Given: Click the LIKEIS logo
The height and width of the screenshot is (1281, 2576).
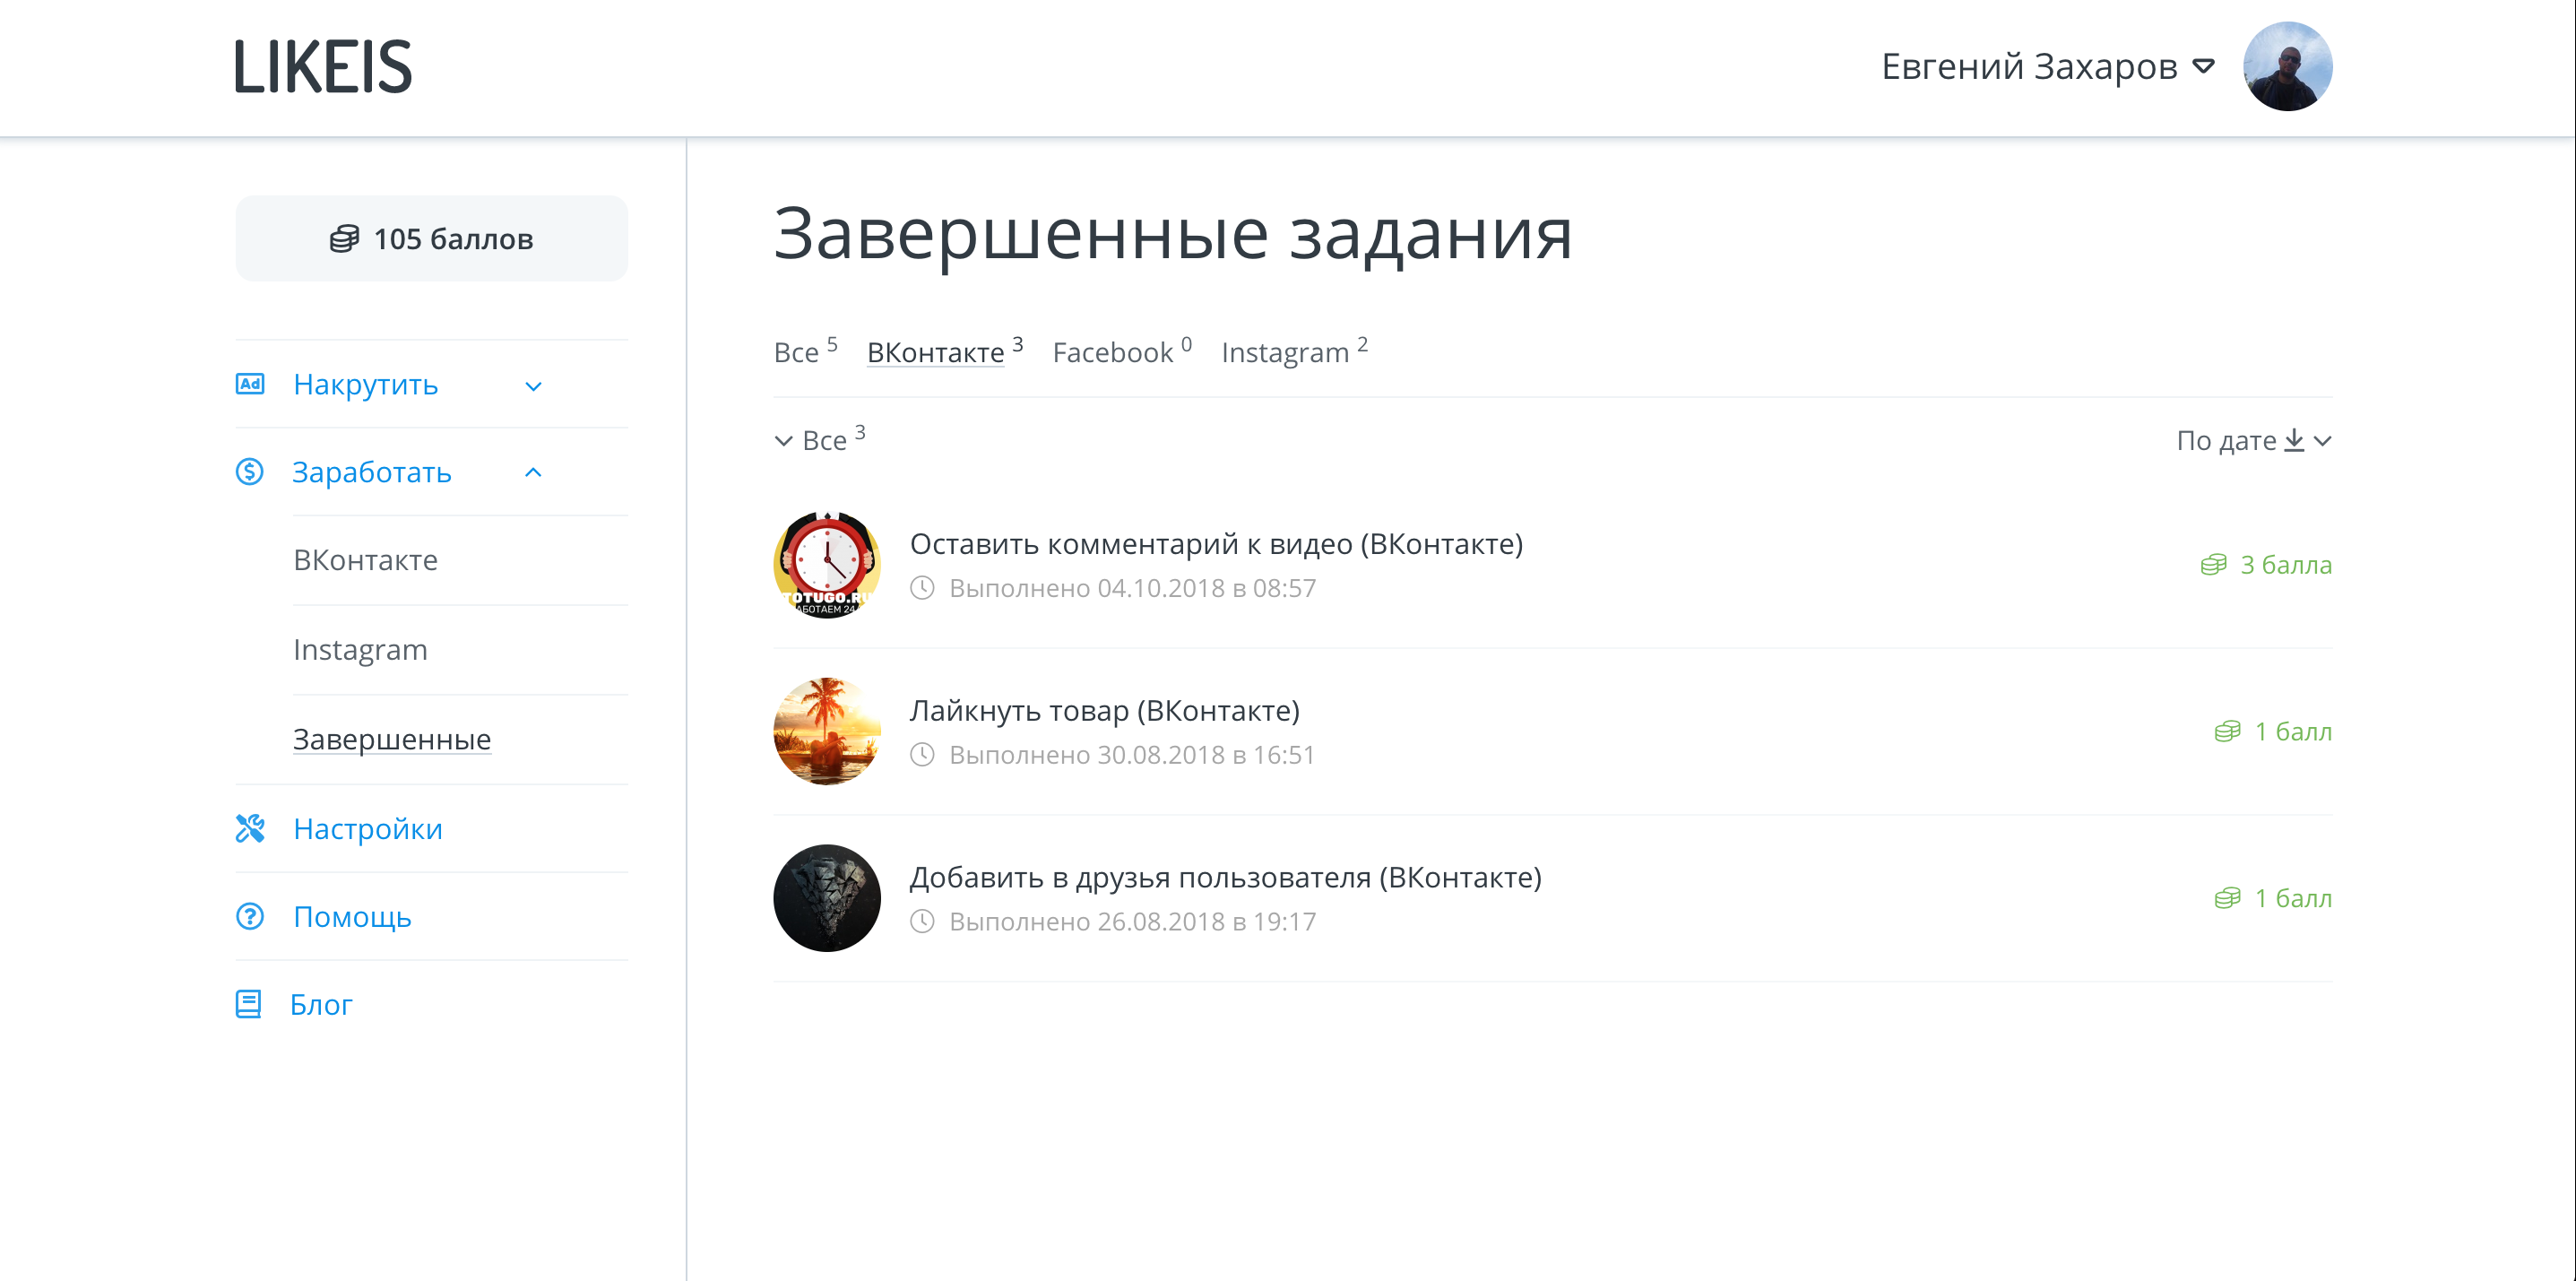Looking at the screenshot, I should pyautogui.click(x=323, y=68).
